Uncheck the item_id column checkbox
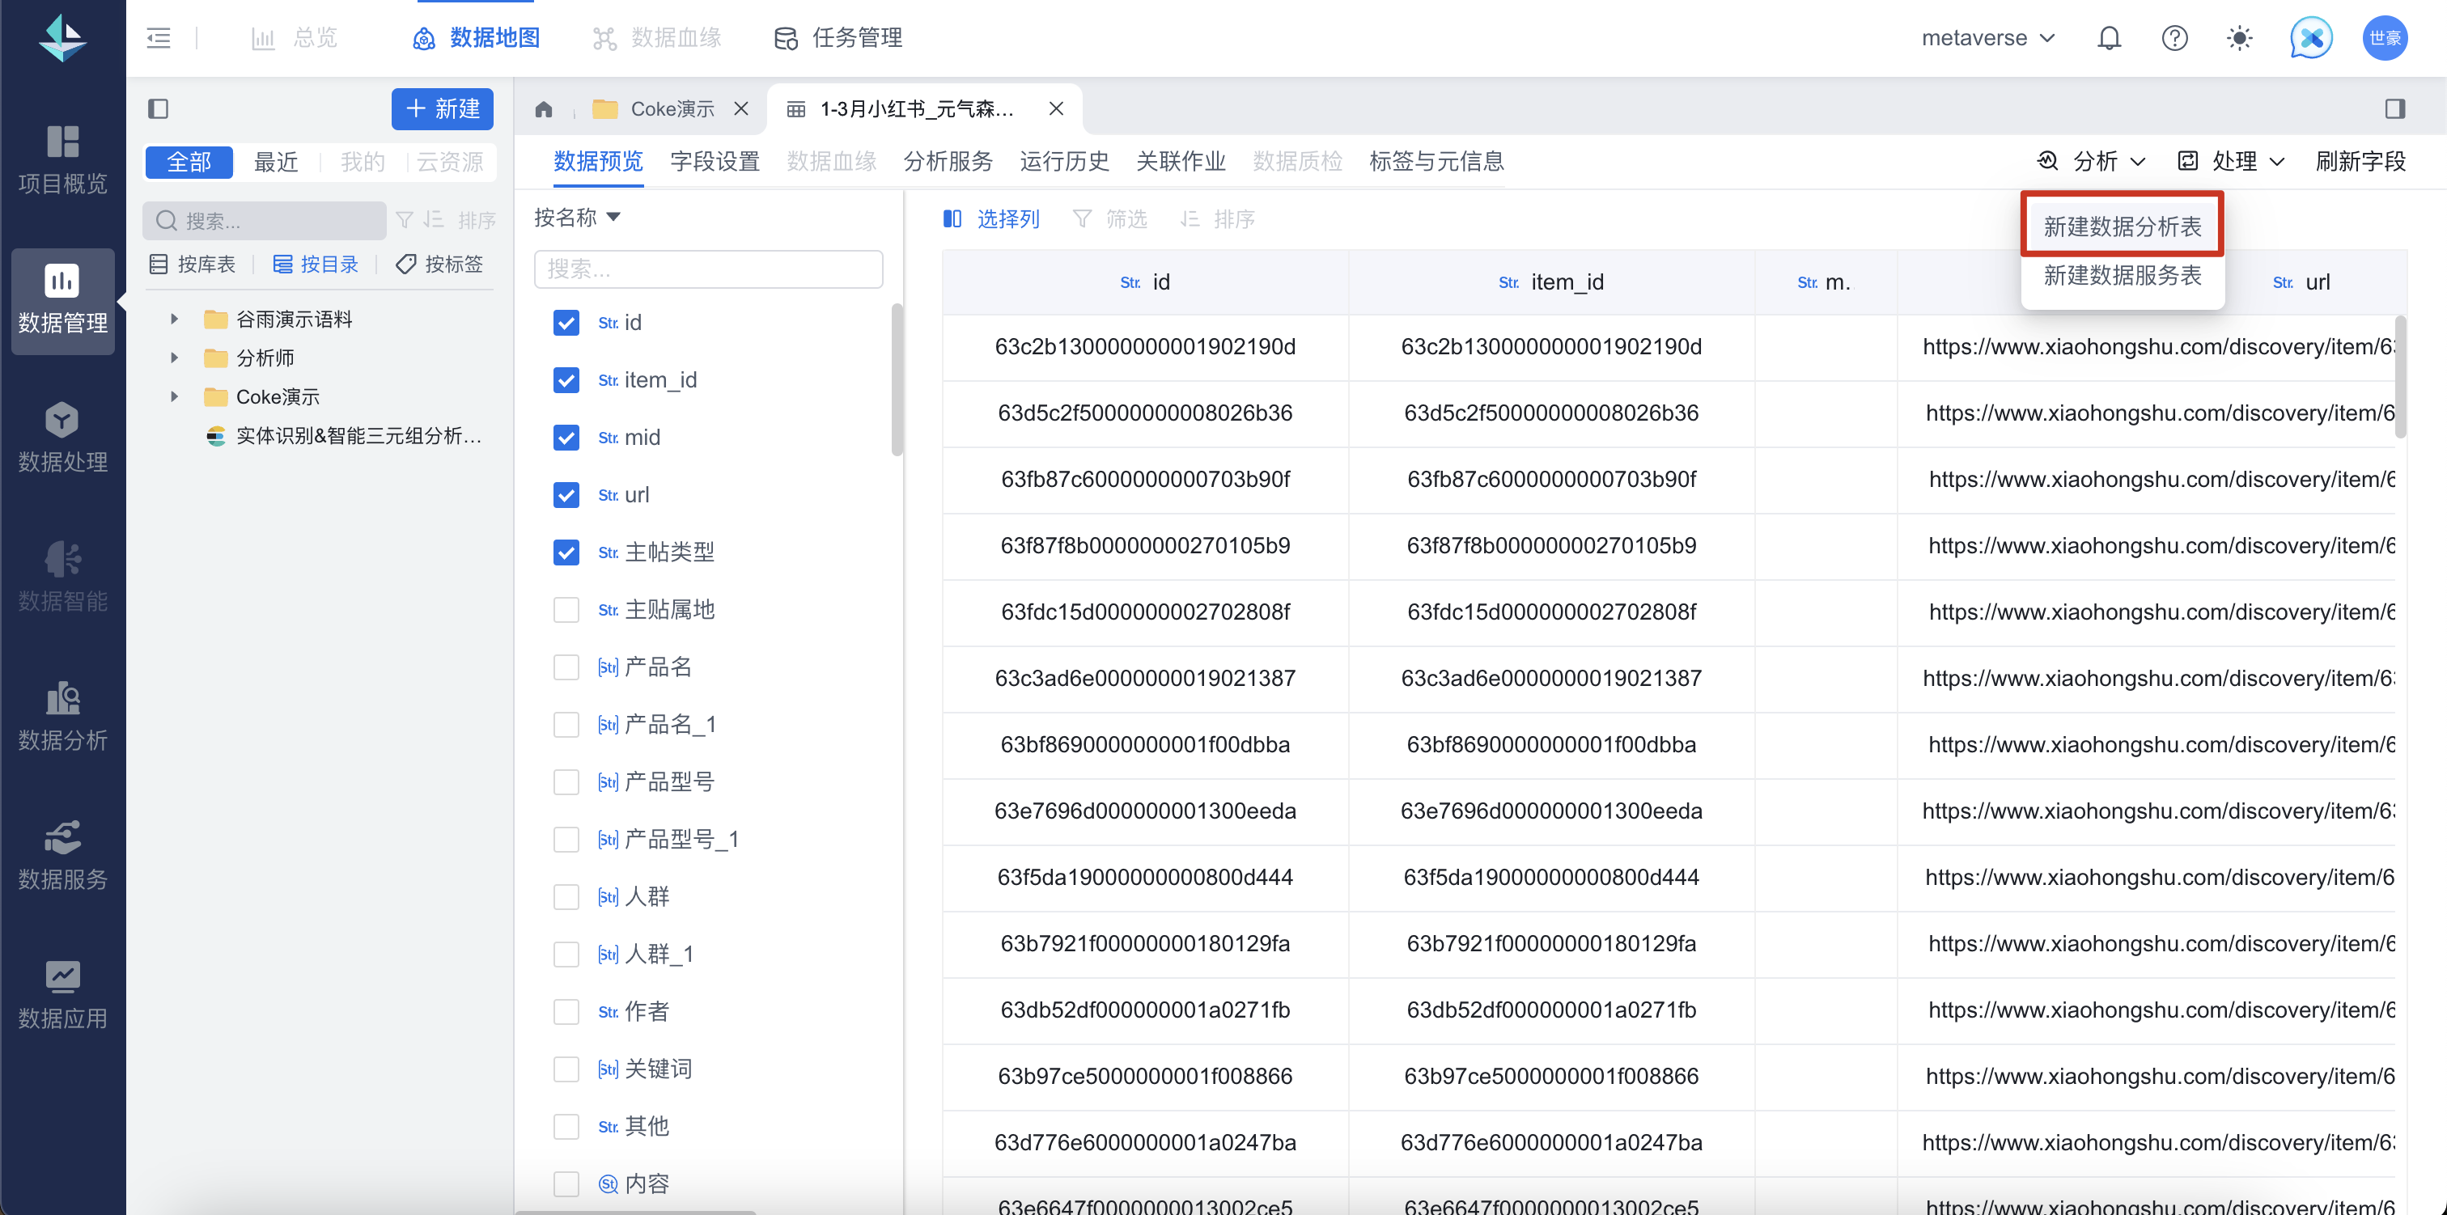Screen dimensions: 2447x1215 [566, 380]
